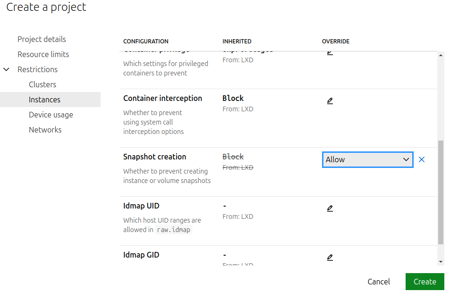Open Device usage restrictions
This screenshot has height=300, width=450.
click(x=51, y=115)
